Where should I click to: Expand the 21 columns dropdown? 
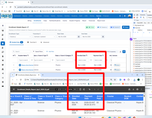pyautogui.click(x=112, y=52)
